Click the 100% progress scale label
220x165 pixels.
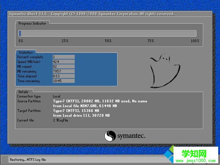[x=195, y=41]
